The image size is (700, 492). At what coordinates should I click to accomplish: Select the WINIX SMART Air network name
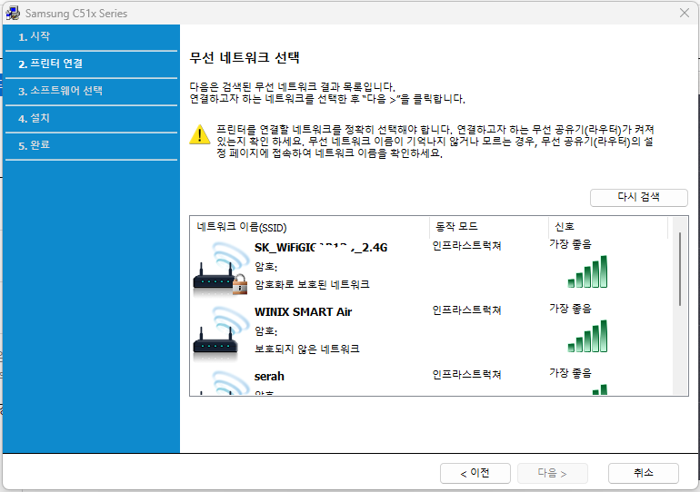point(303,312)
